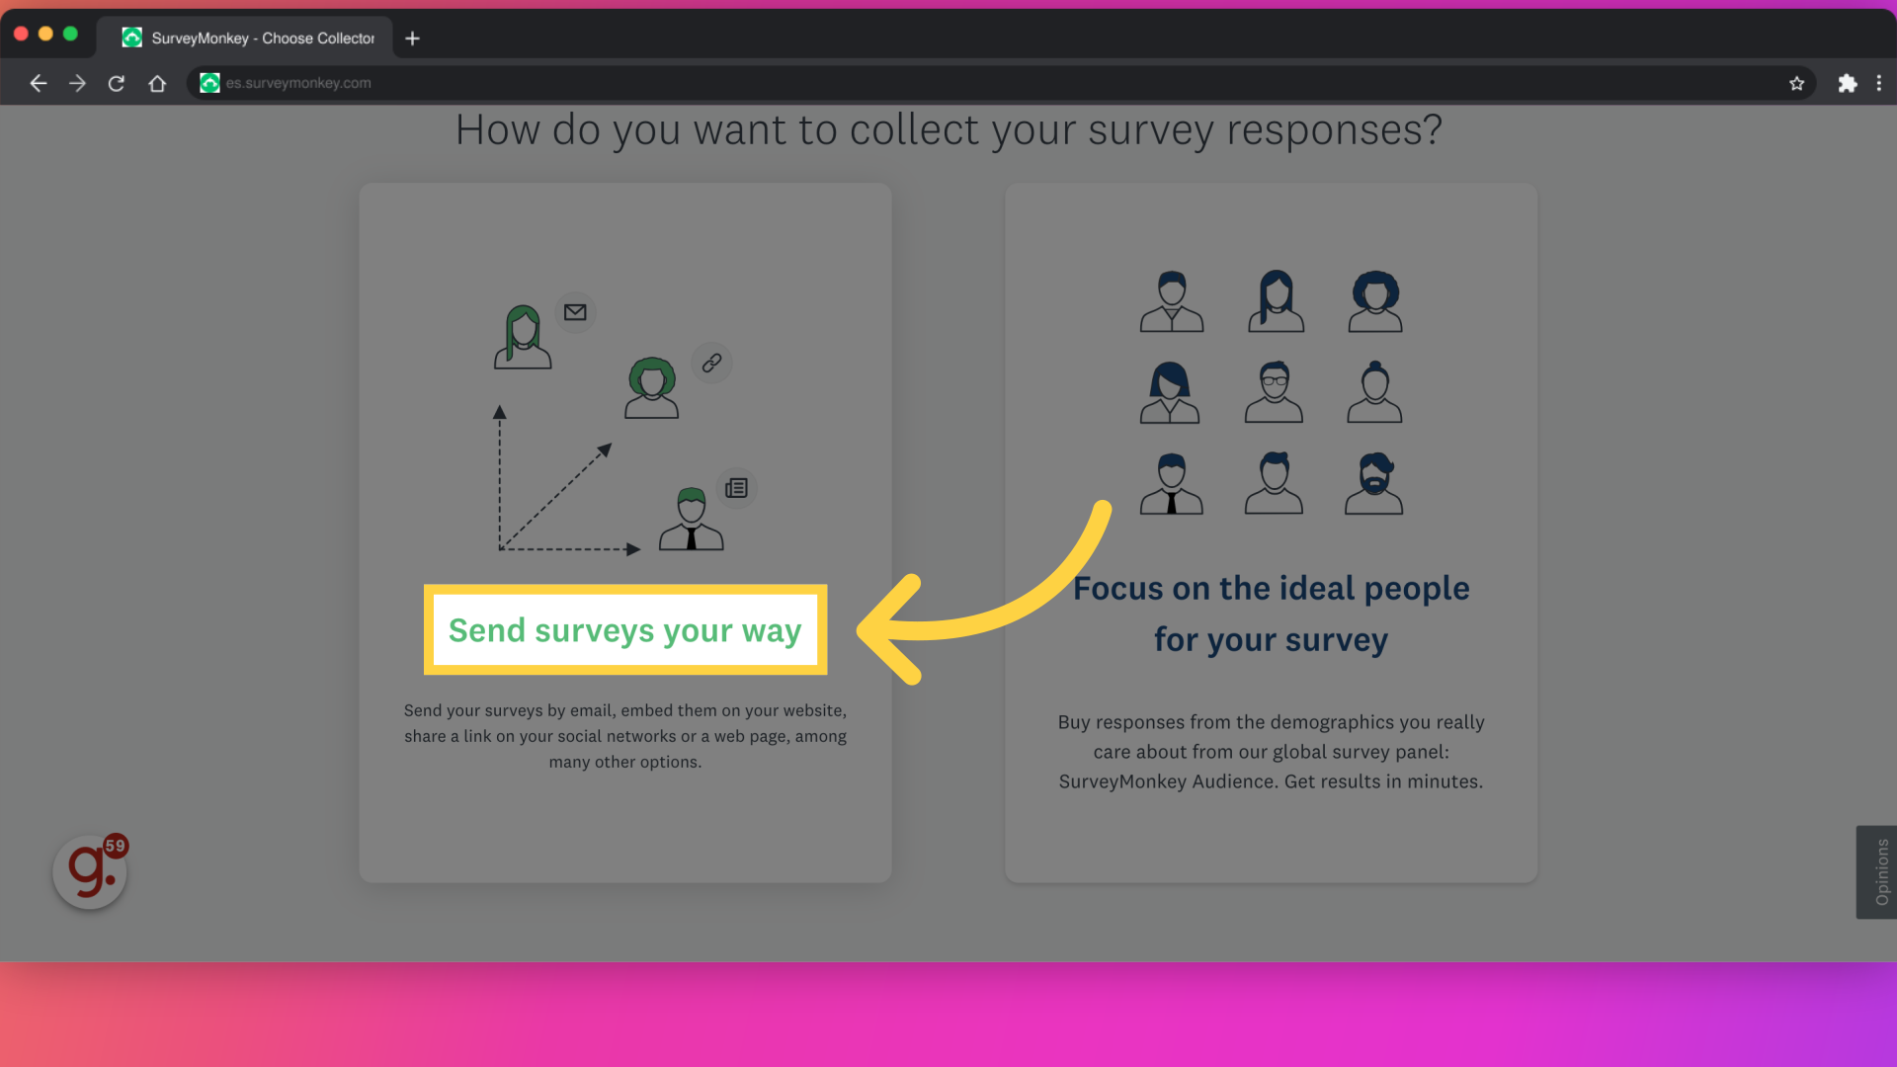Click the forward navigation arrow browser
The height and width of the screenshot is (1067, 1897).
(x=77, y=82)
